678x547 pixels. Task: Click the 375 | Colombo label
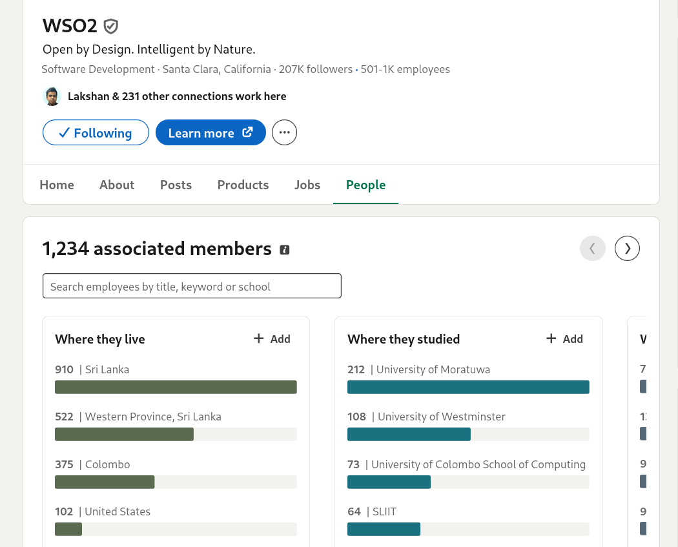coord(92,464)
